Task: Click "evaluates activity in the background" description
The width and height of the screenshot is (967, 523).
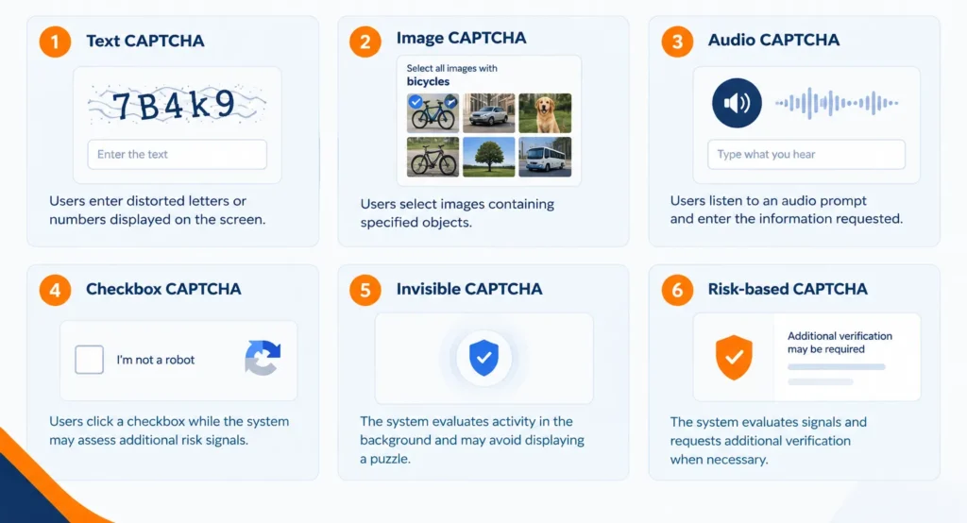Action: click(x=472, y=440)
